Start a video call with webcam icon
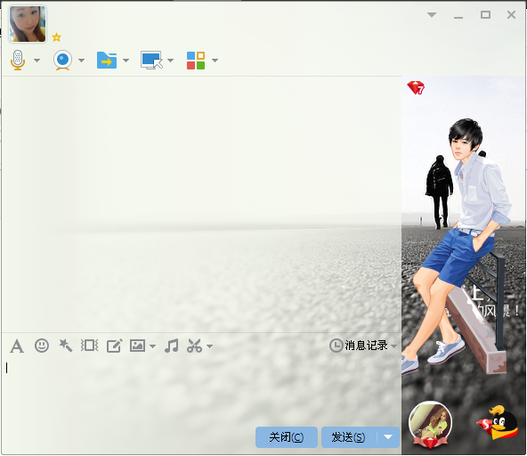This screenshot has height=456, width=527. click(63, 61)
